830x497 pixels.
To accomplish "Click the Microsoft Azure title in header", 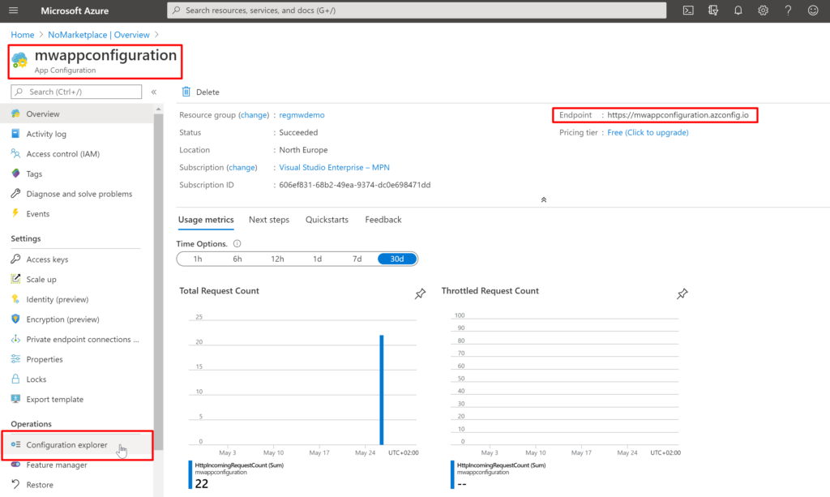I will coord(75,11).
